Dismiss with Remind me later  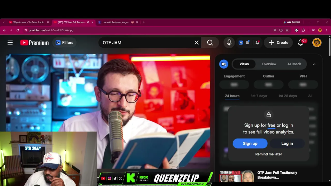[269, 154]
